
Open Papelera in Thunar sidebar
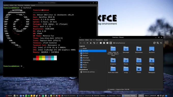tap(92, 55)
